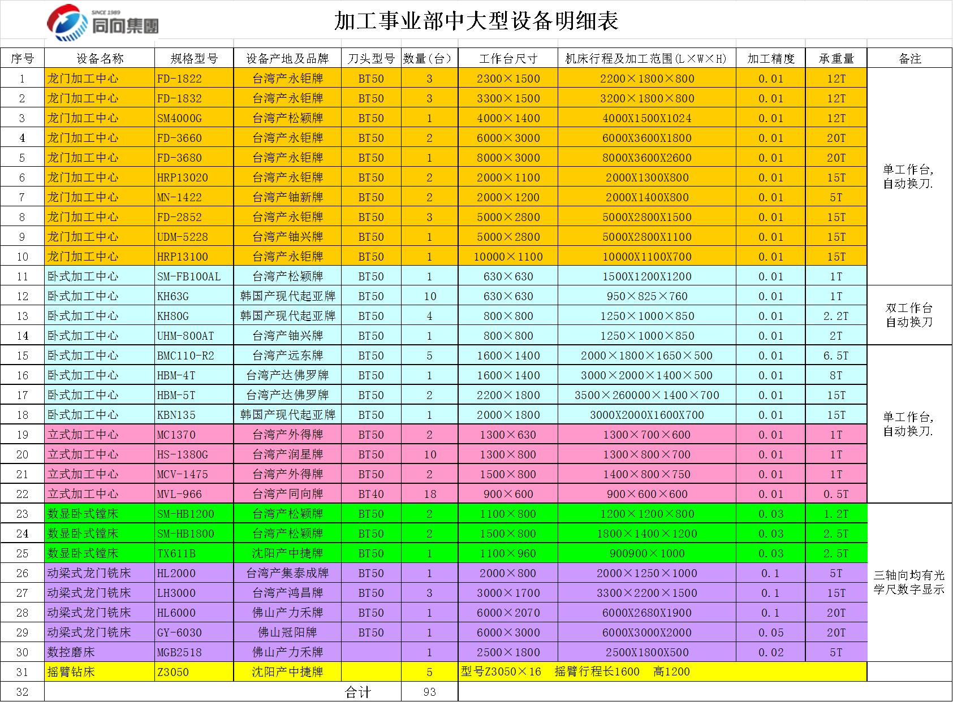Click the table size cell 10000×1100
Image resolution: width=953 pixels, height=702 pixels.
(508, 256)
